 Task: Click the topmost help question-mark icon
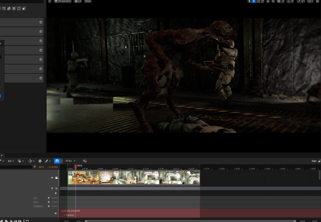coord(41,22)
